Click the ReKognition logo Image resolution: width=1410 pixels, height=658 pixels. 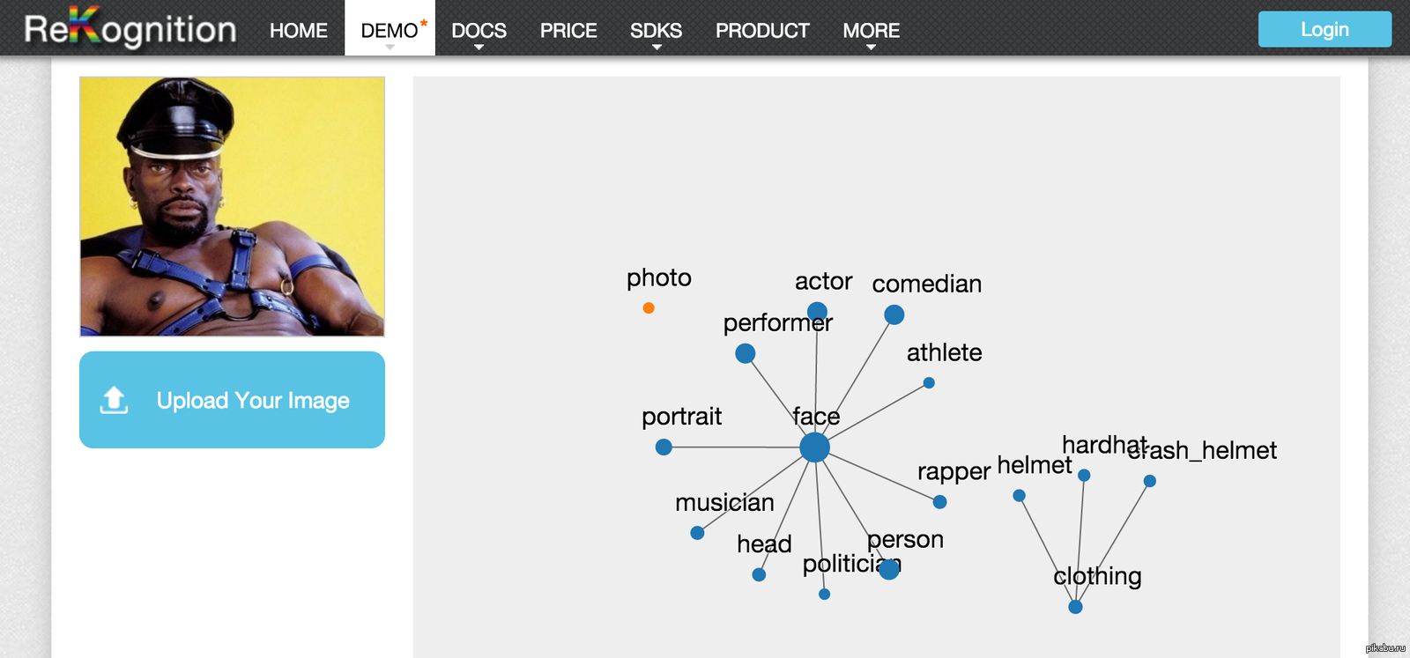click(x=130, y=29)
